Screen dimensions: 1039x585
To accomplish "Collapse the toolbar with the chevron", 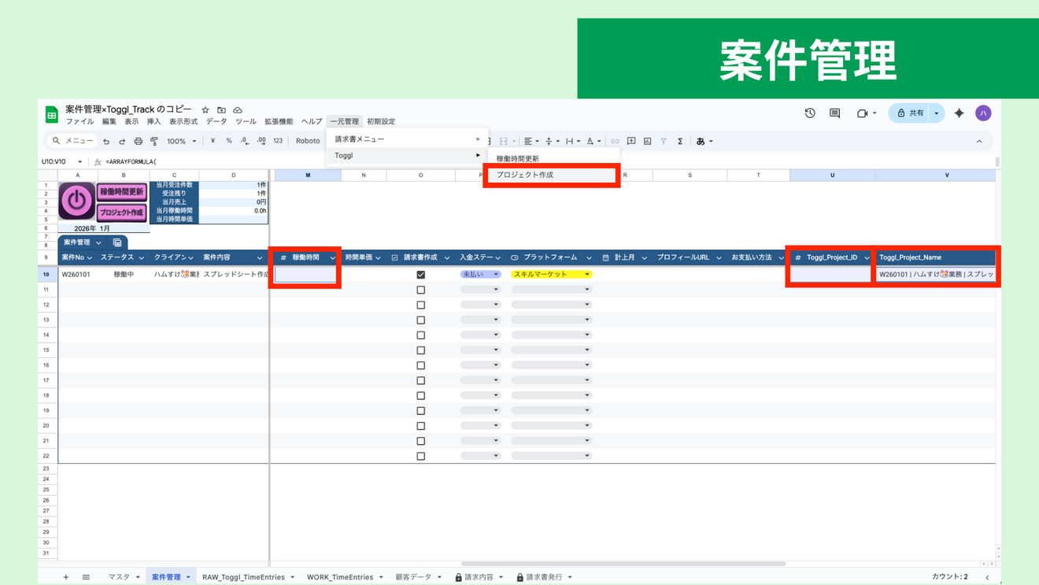I will coord(979,142).
